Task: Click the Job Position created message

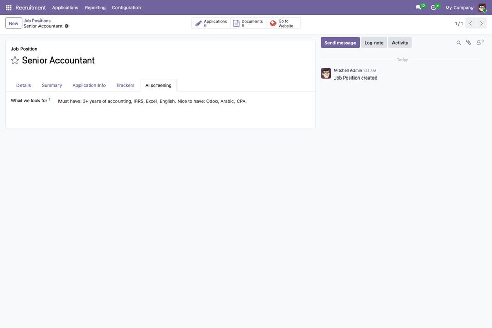Action: tap(356, 78)
